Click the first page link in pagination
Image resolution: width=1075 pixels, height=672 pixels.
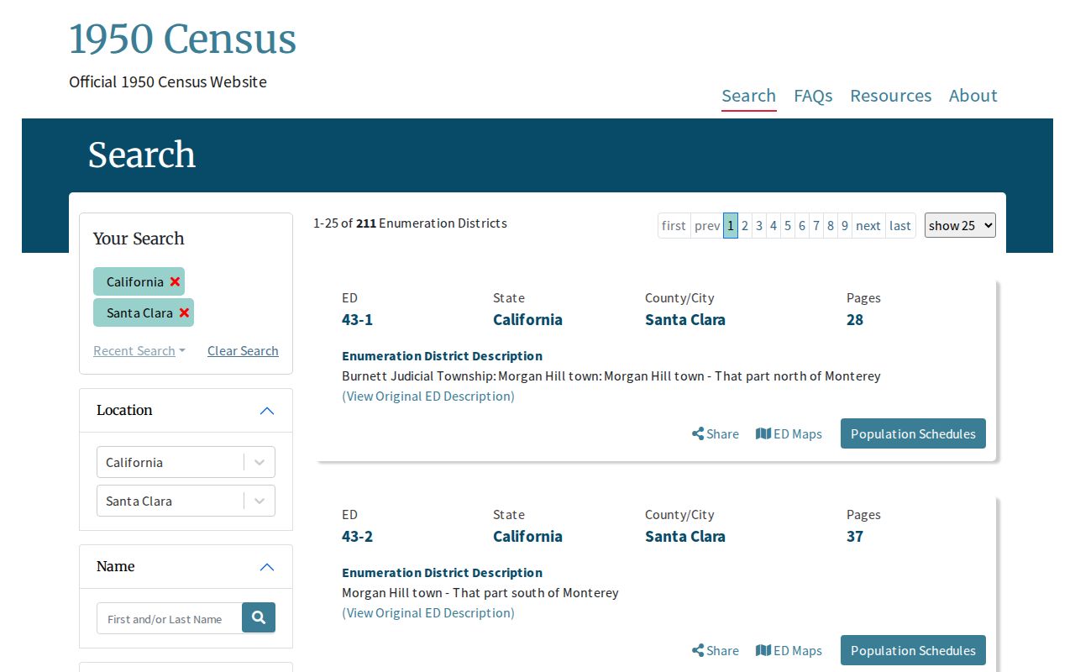[x=674, y=225]
